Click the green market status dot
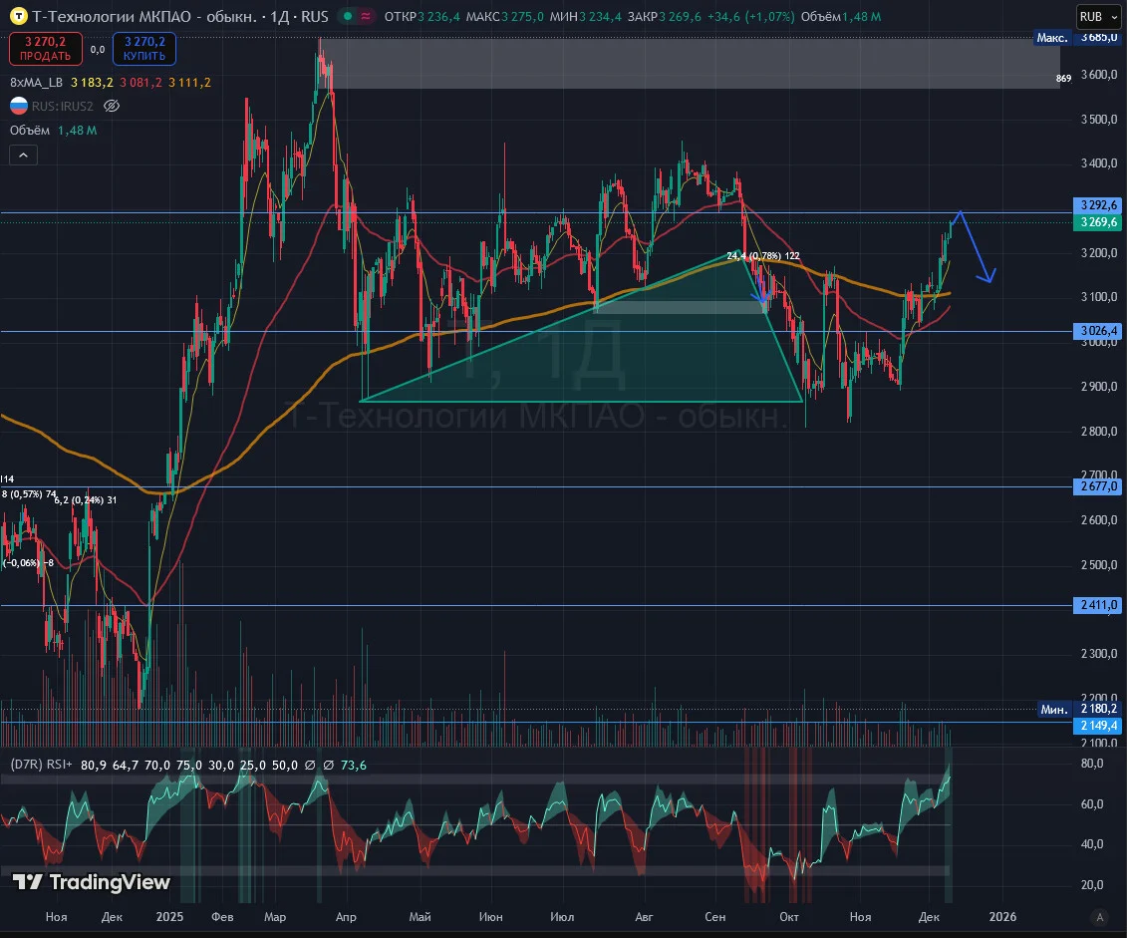 (x=348, y=16)
